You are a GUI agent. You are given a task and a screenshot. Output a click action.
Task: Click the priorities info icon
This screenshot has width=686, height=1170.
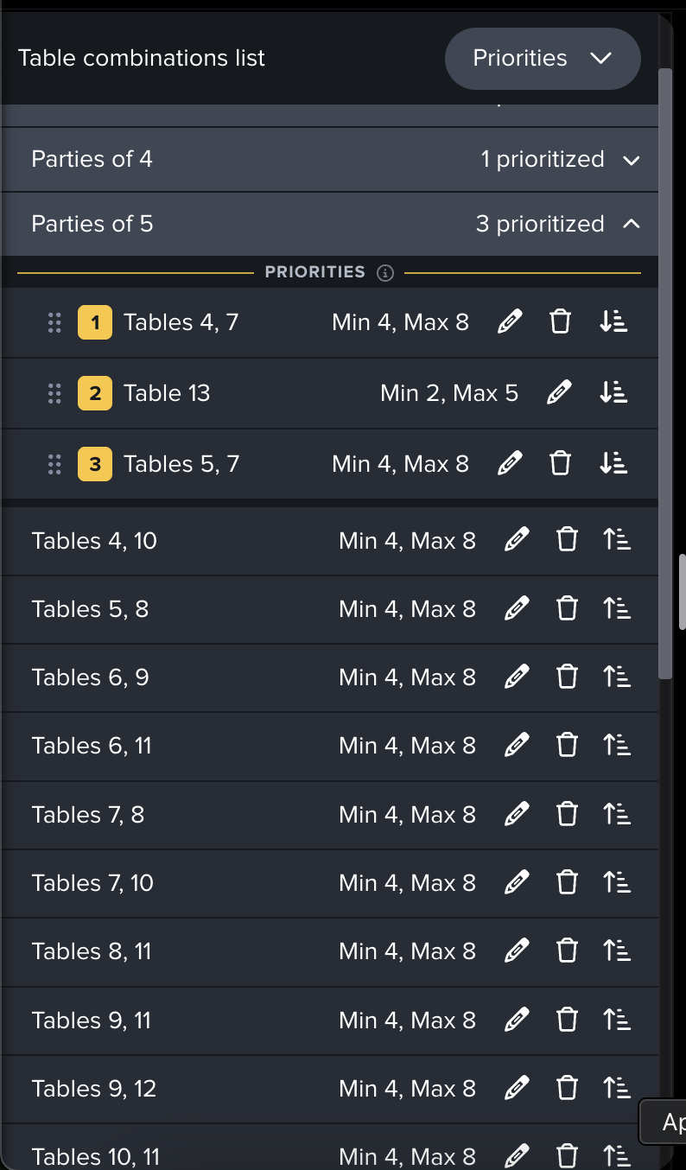(386, 273)
